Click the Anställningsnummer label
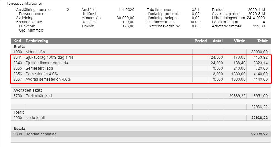 (34, 10)
